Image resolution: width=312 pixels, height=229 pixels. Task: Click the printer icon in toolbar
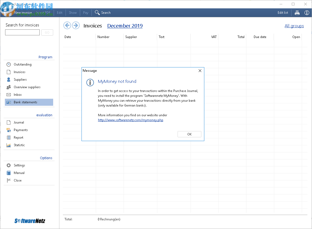pyautogui.click(x=297, y=13)
